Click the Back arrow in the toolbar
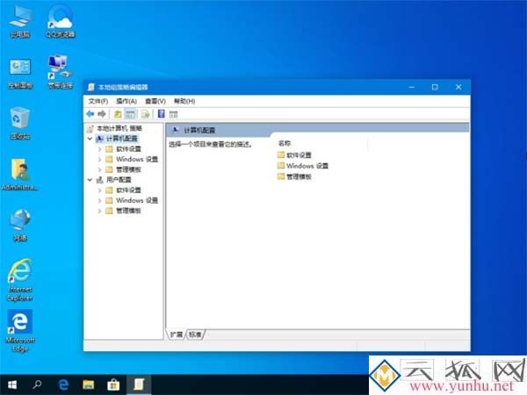This screenshot has width=527, height=395. tap(90, 114)
